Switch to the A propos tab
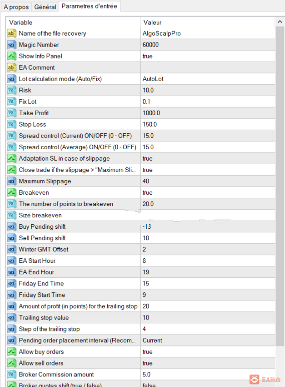Image resolution: width=285 pixels, height=387 pixels. point(17,7)
